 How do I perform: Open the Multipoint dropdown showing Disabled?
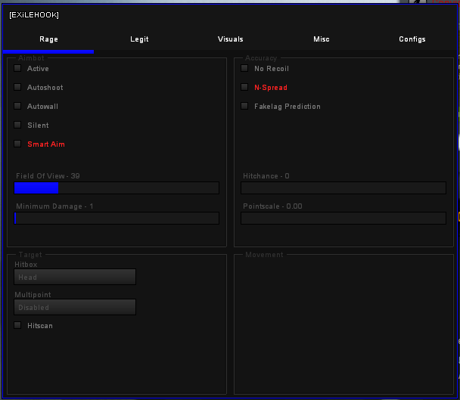(75, 307)
